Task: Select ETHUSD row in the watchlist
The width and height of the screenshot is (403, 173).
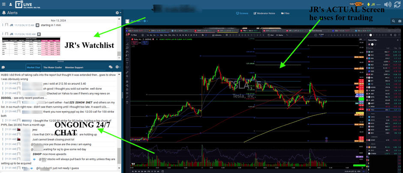Action: click(x=384, y=153)
